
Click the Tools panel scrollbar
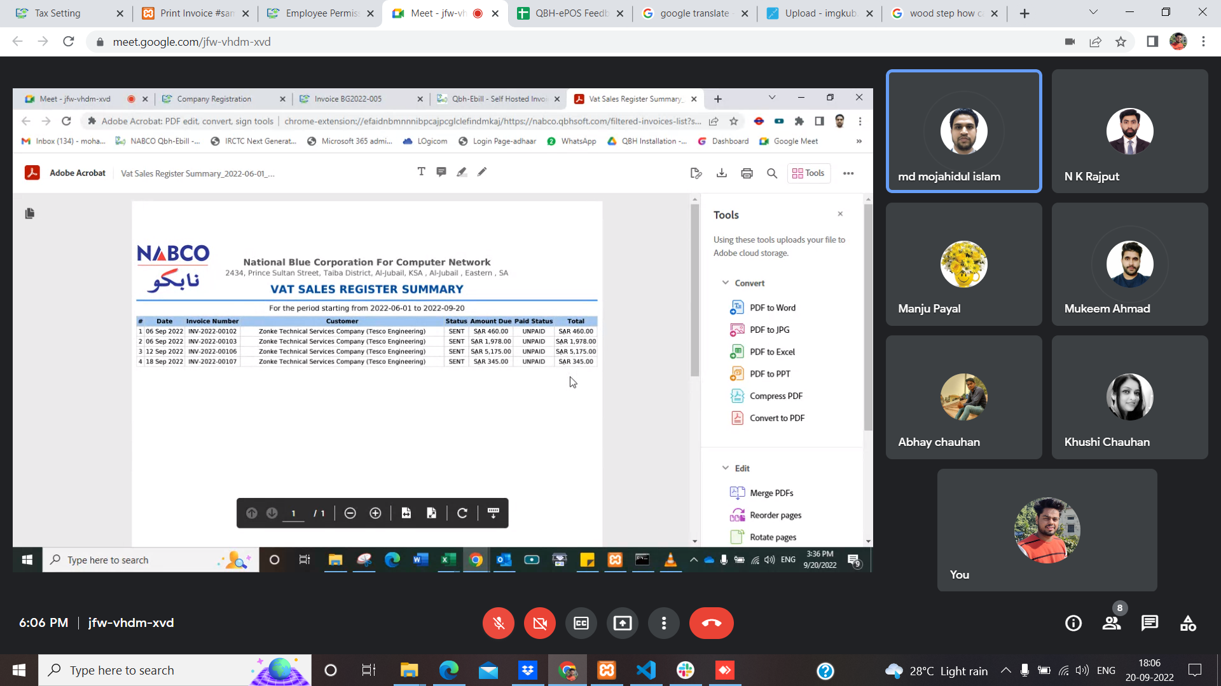868,318
